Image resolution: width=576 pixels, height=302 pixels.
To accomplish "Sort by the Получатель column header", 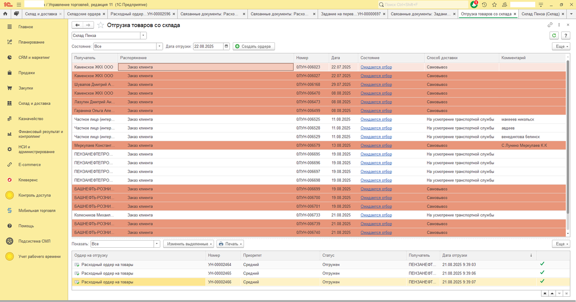I will coord(95,58).
